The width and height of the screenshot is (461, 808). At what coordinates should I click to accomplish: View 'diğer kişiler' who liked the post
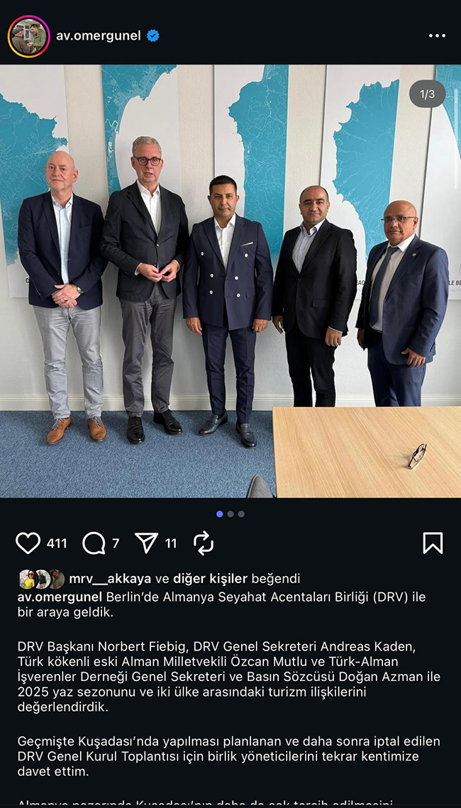210,579
